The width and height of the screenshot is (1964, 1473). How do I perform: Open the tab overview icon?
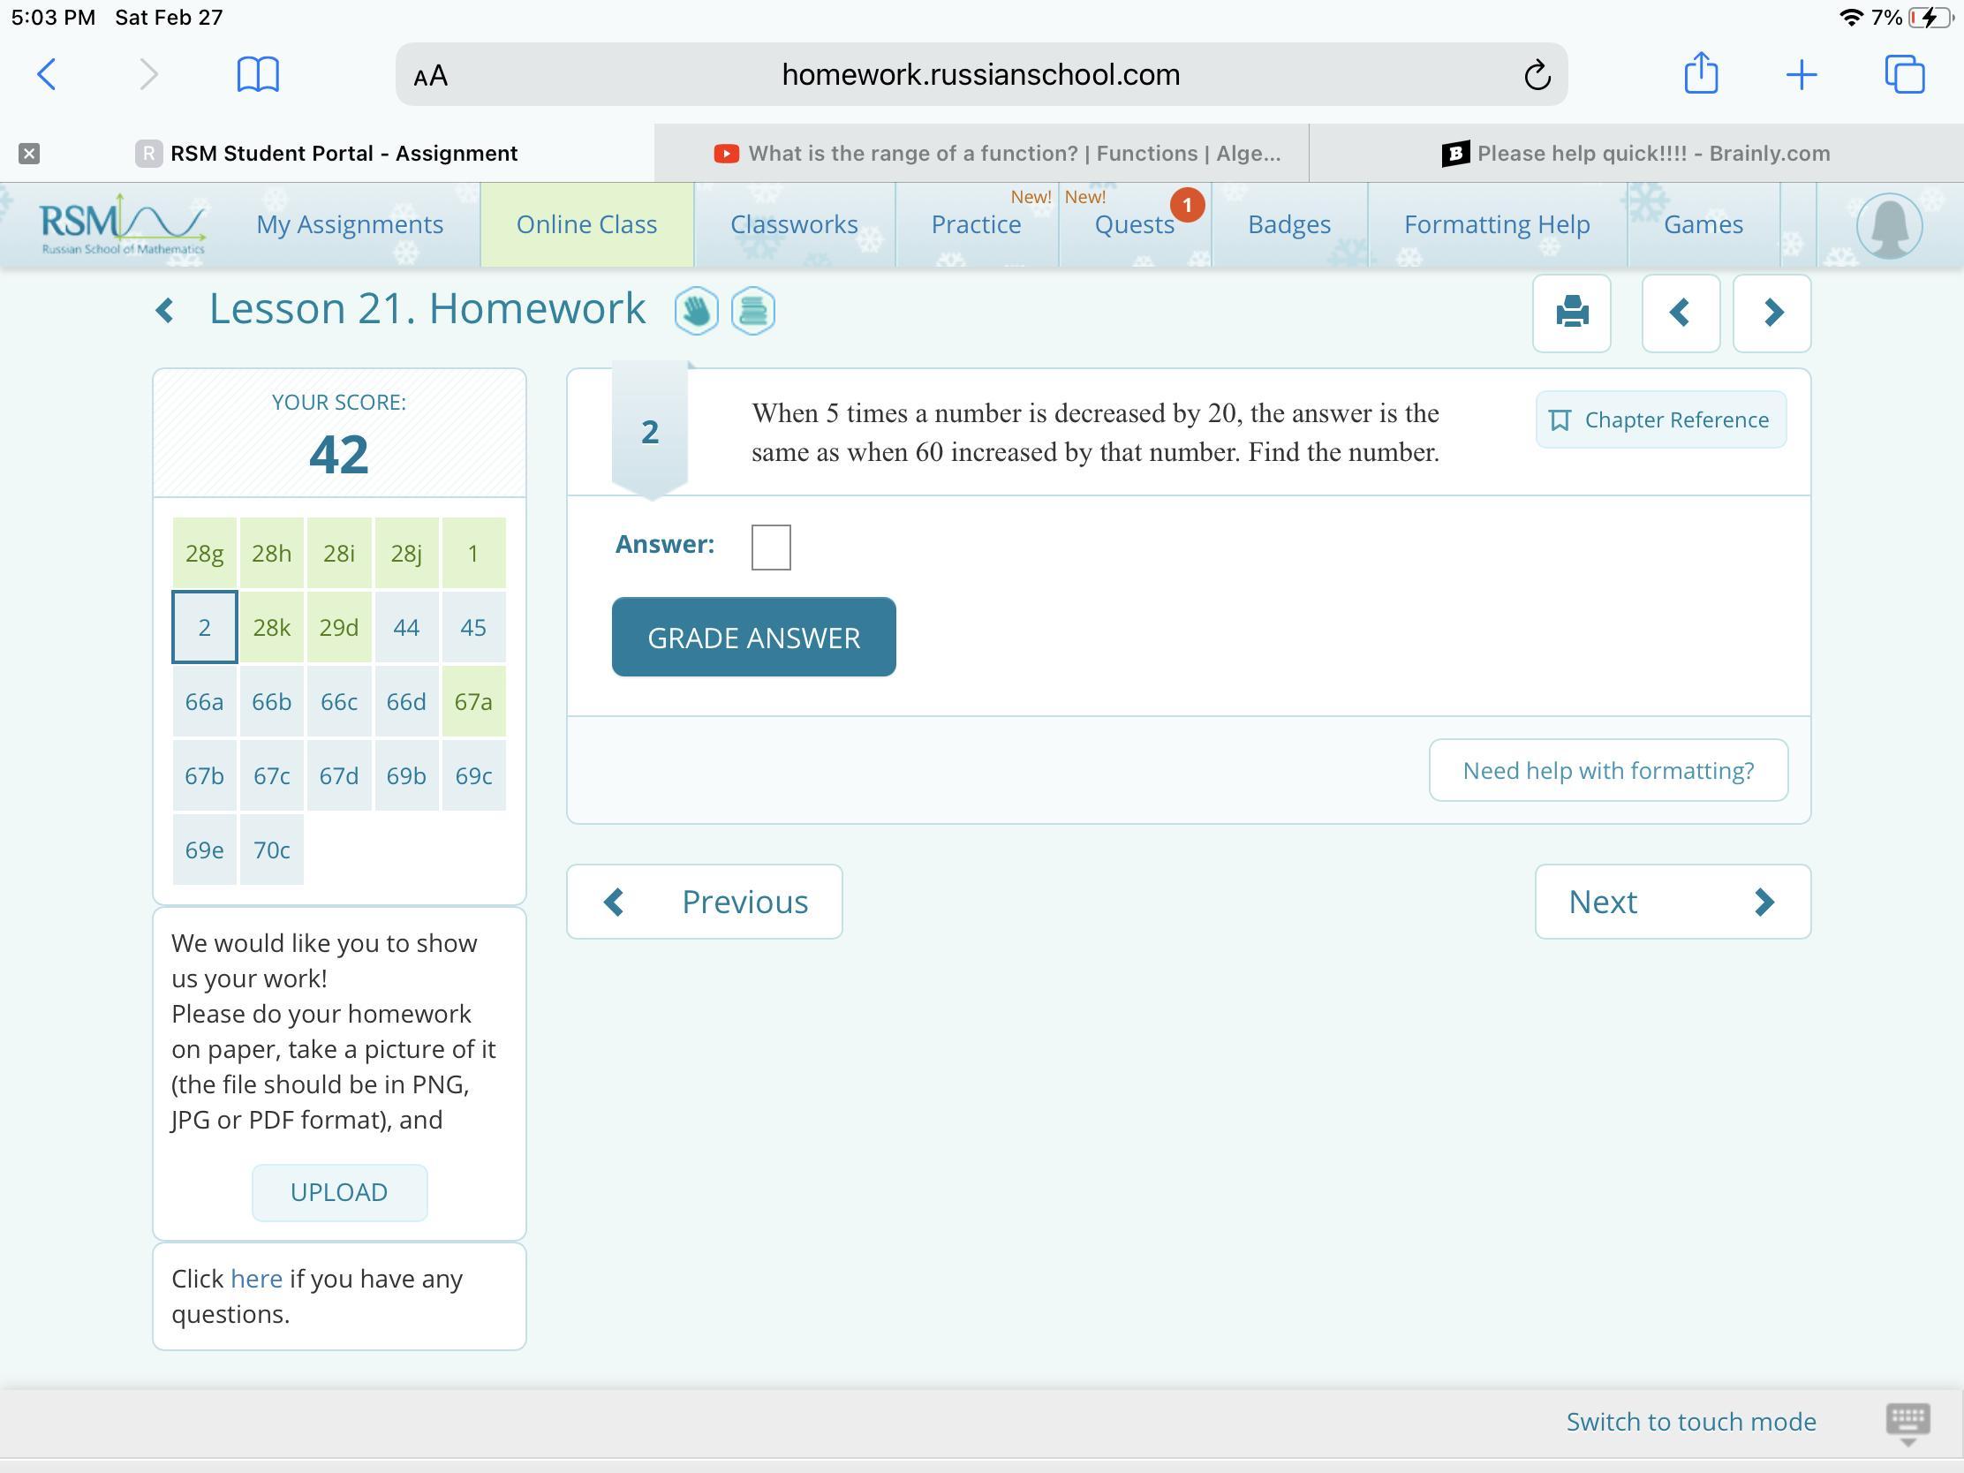[1904, 74]
